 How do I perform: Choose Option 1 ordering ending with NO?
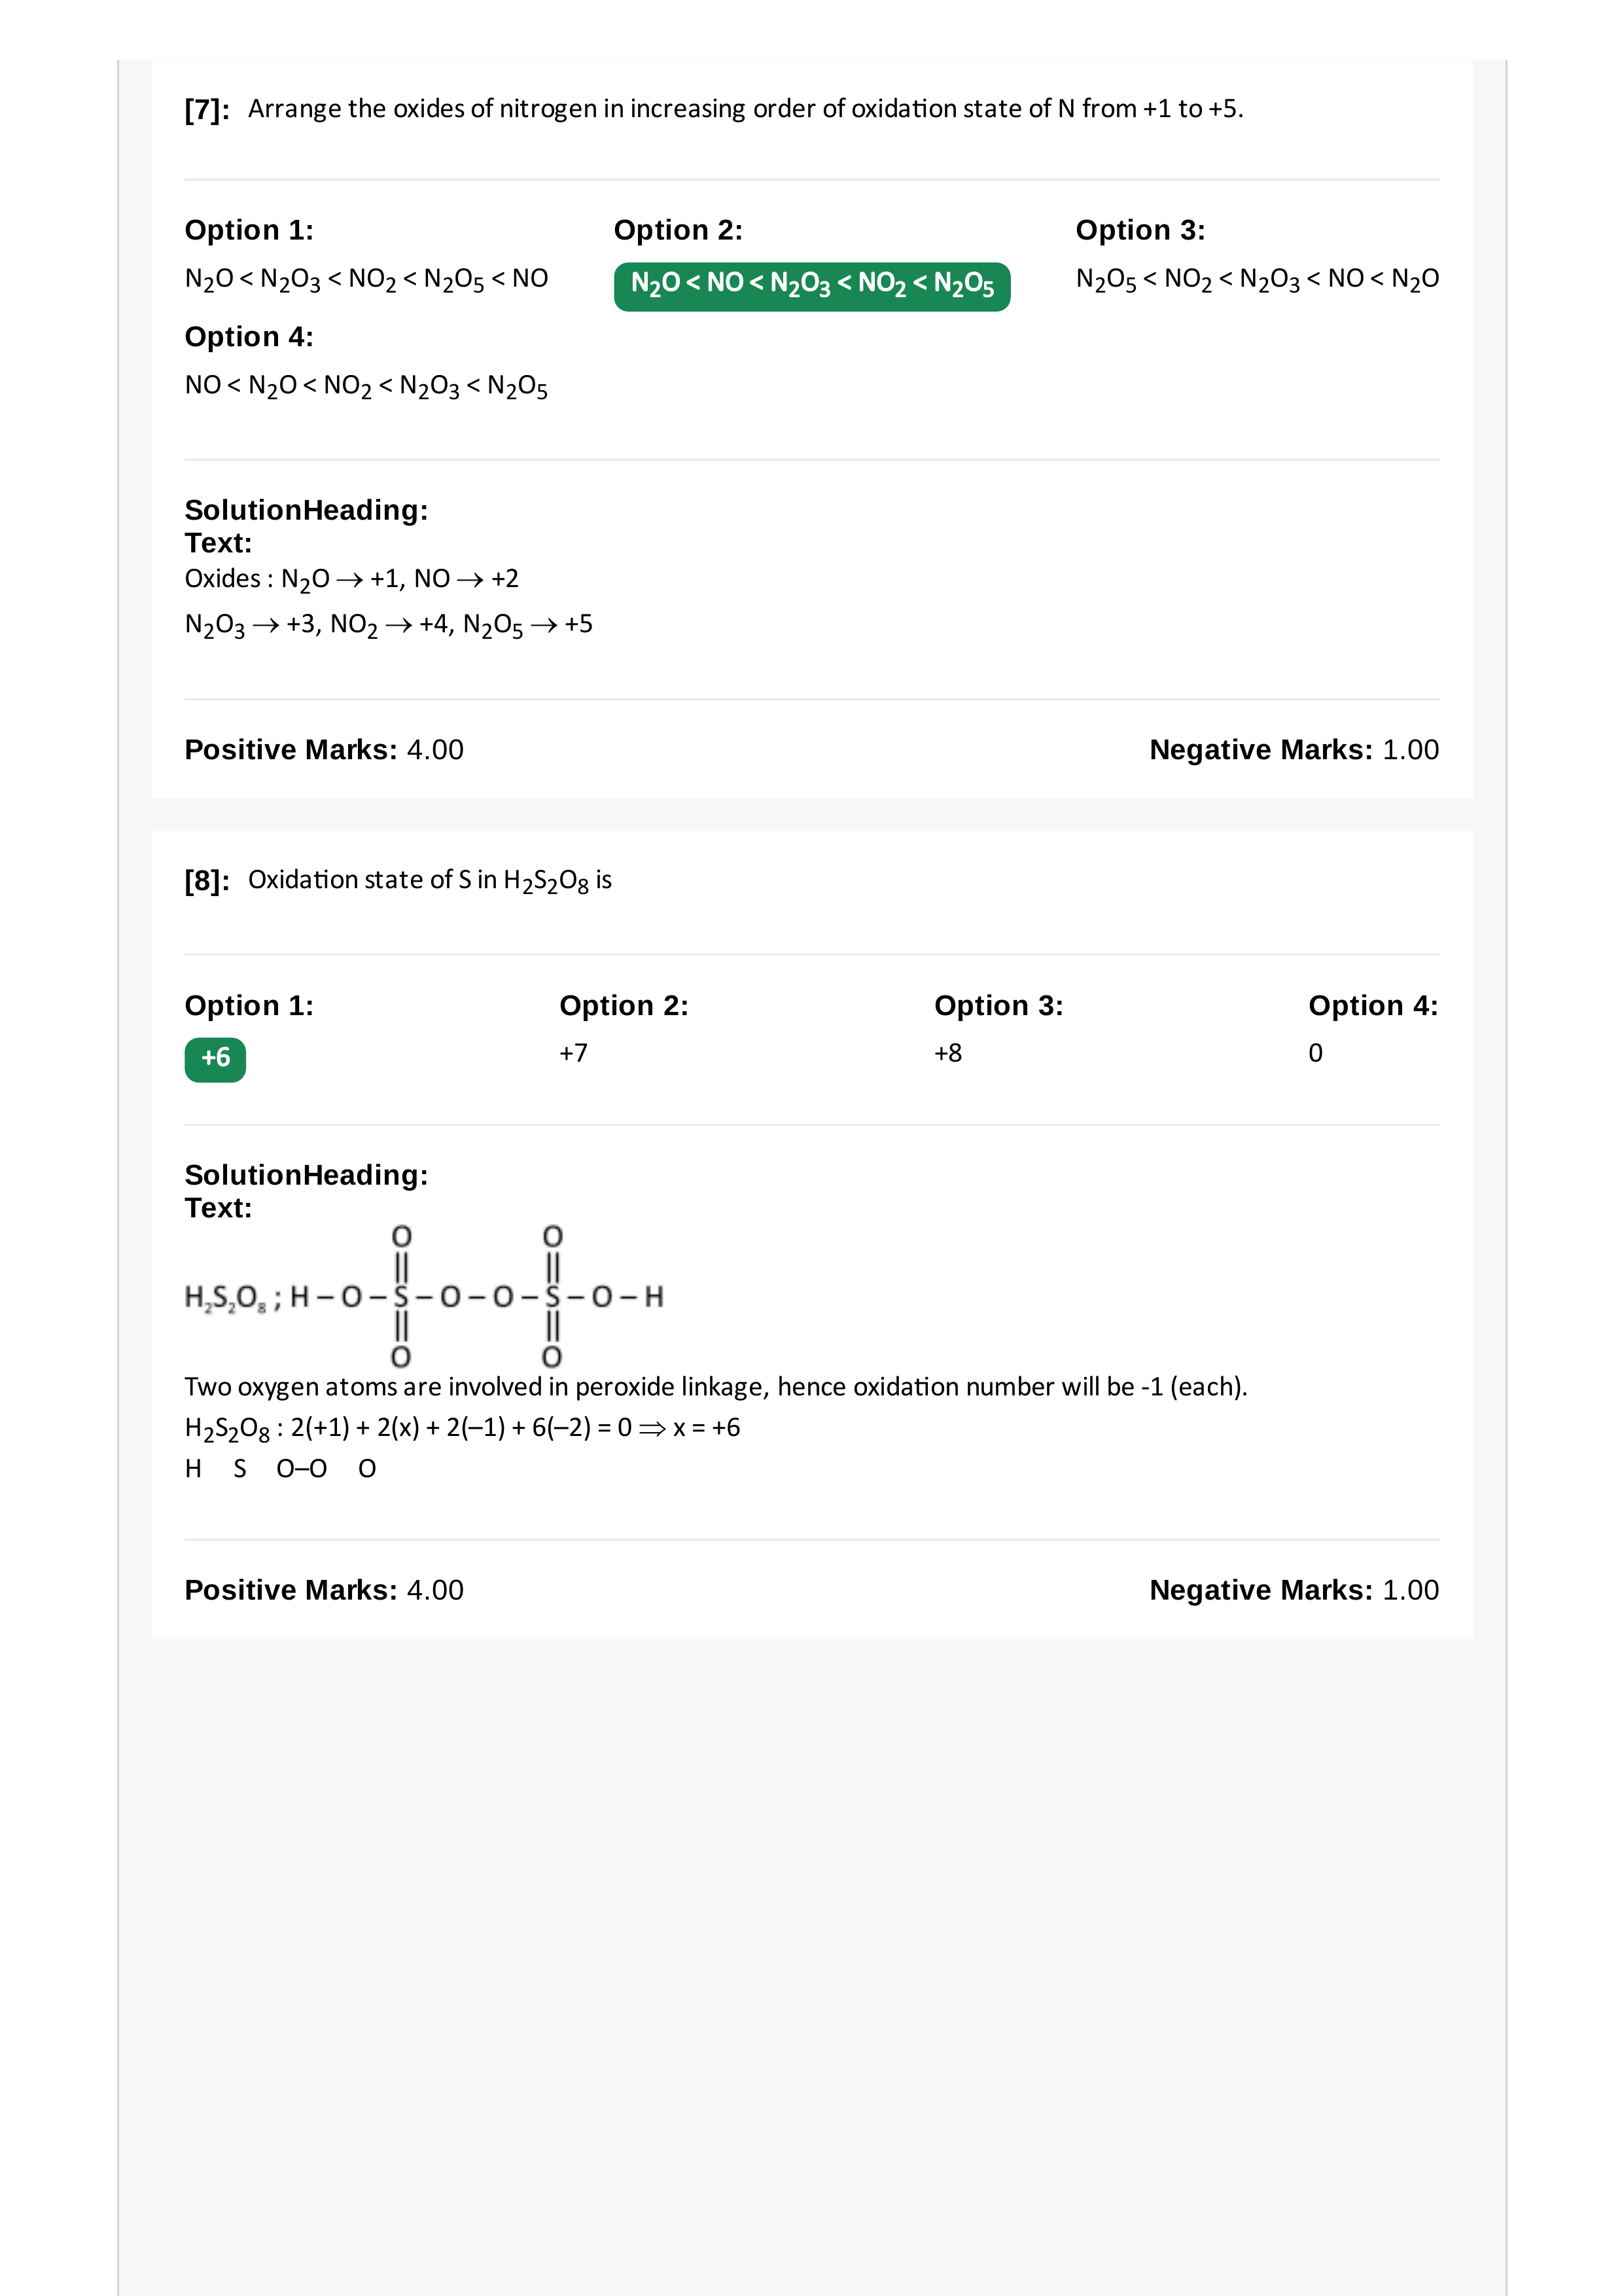(367, 279)
